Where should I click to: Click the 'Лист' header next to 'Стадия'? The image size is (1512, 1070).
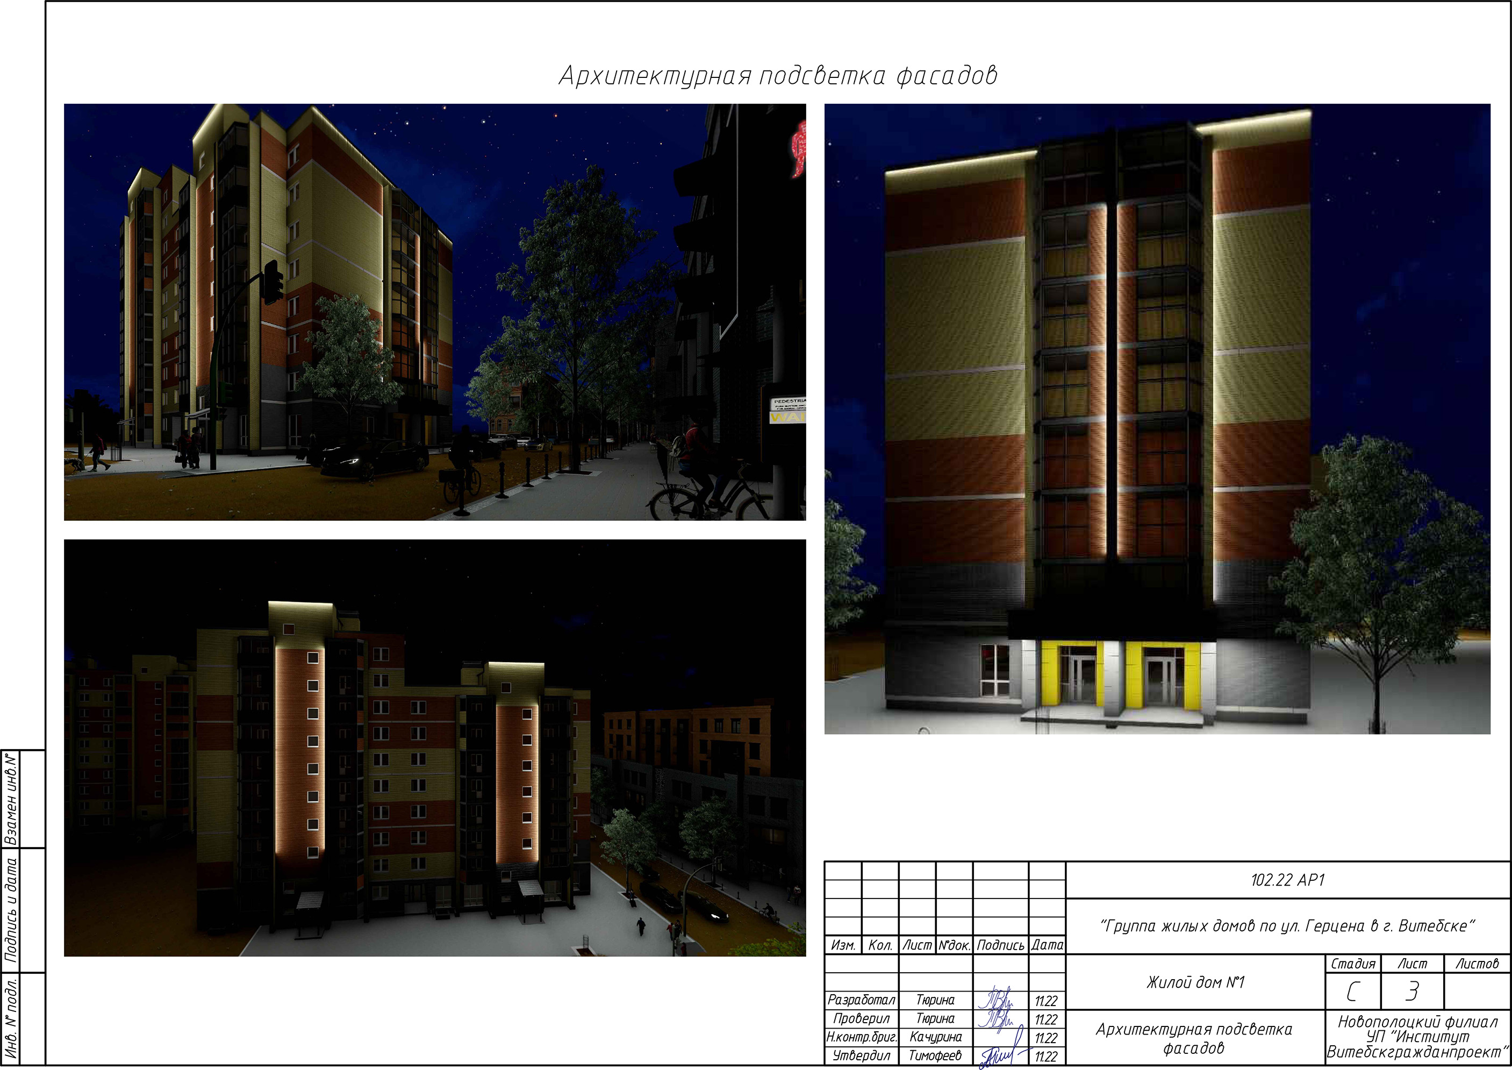[1413, 964]
